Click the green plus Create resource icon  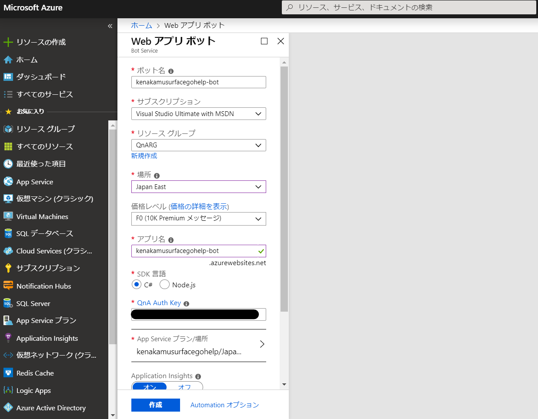click(8, 42)
